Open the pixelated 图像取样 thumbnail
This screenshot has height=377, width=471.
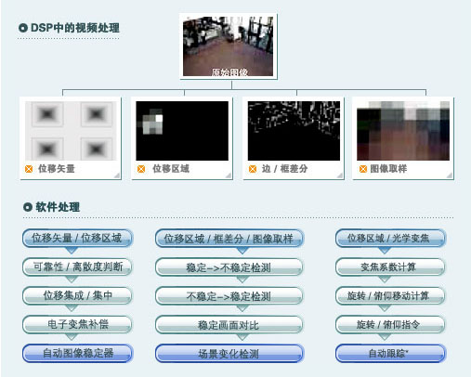(x=403, y=131)
